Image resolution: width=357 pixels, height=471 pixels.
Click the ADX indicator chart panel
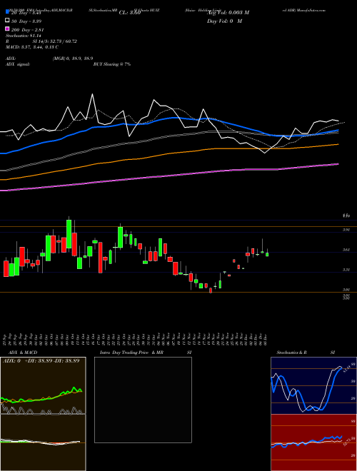43,385
